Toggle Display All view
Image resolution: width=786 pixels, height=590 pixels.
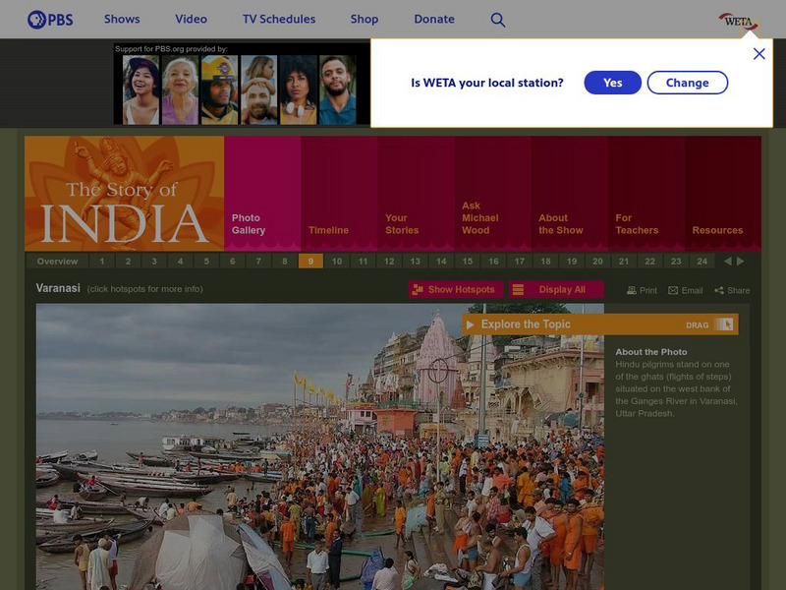(x=553, y=289)
